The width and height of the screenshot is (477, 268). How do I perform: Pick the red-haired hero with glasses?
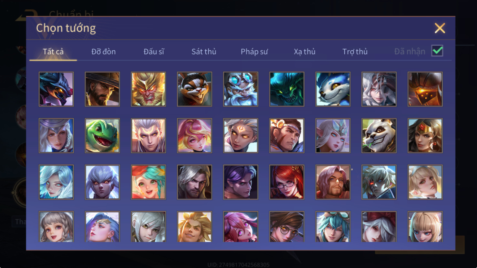(287, 182)
